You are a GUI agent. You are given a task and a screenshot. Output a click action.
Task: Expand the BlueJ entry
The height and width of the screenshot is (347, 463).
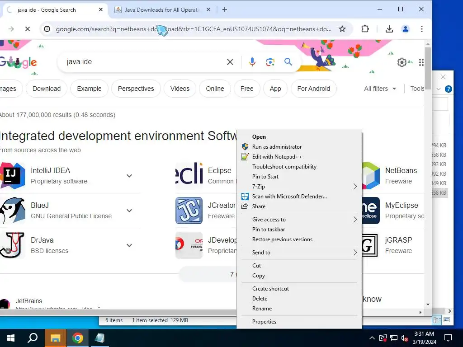point(129,211)
